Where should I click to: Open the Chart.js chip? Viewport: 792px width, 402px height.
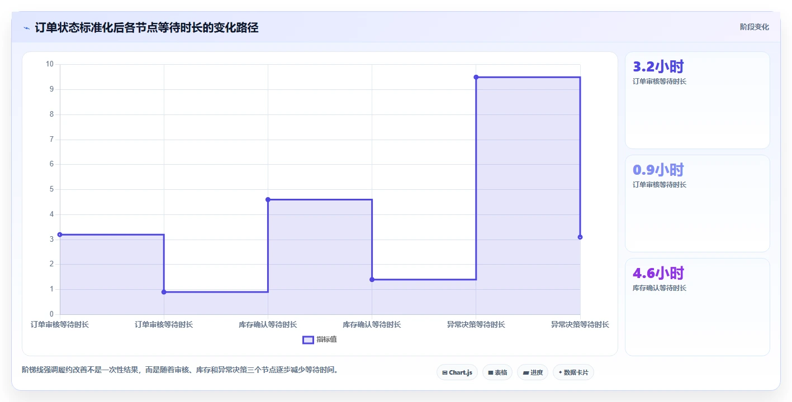pos(457,372)
